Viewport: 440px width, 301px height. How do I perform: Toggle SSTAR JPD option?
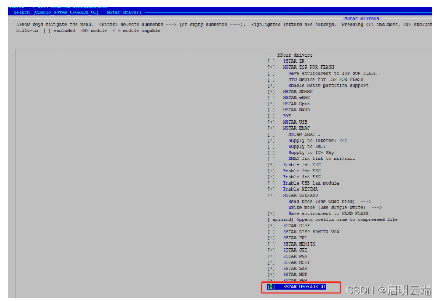pyautogui.click(x=271, y=250)
